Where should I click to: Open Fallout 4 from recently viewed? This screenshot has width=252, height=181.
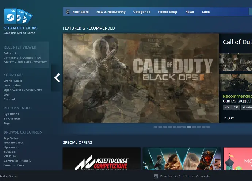pos(10,53)
